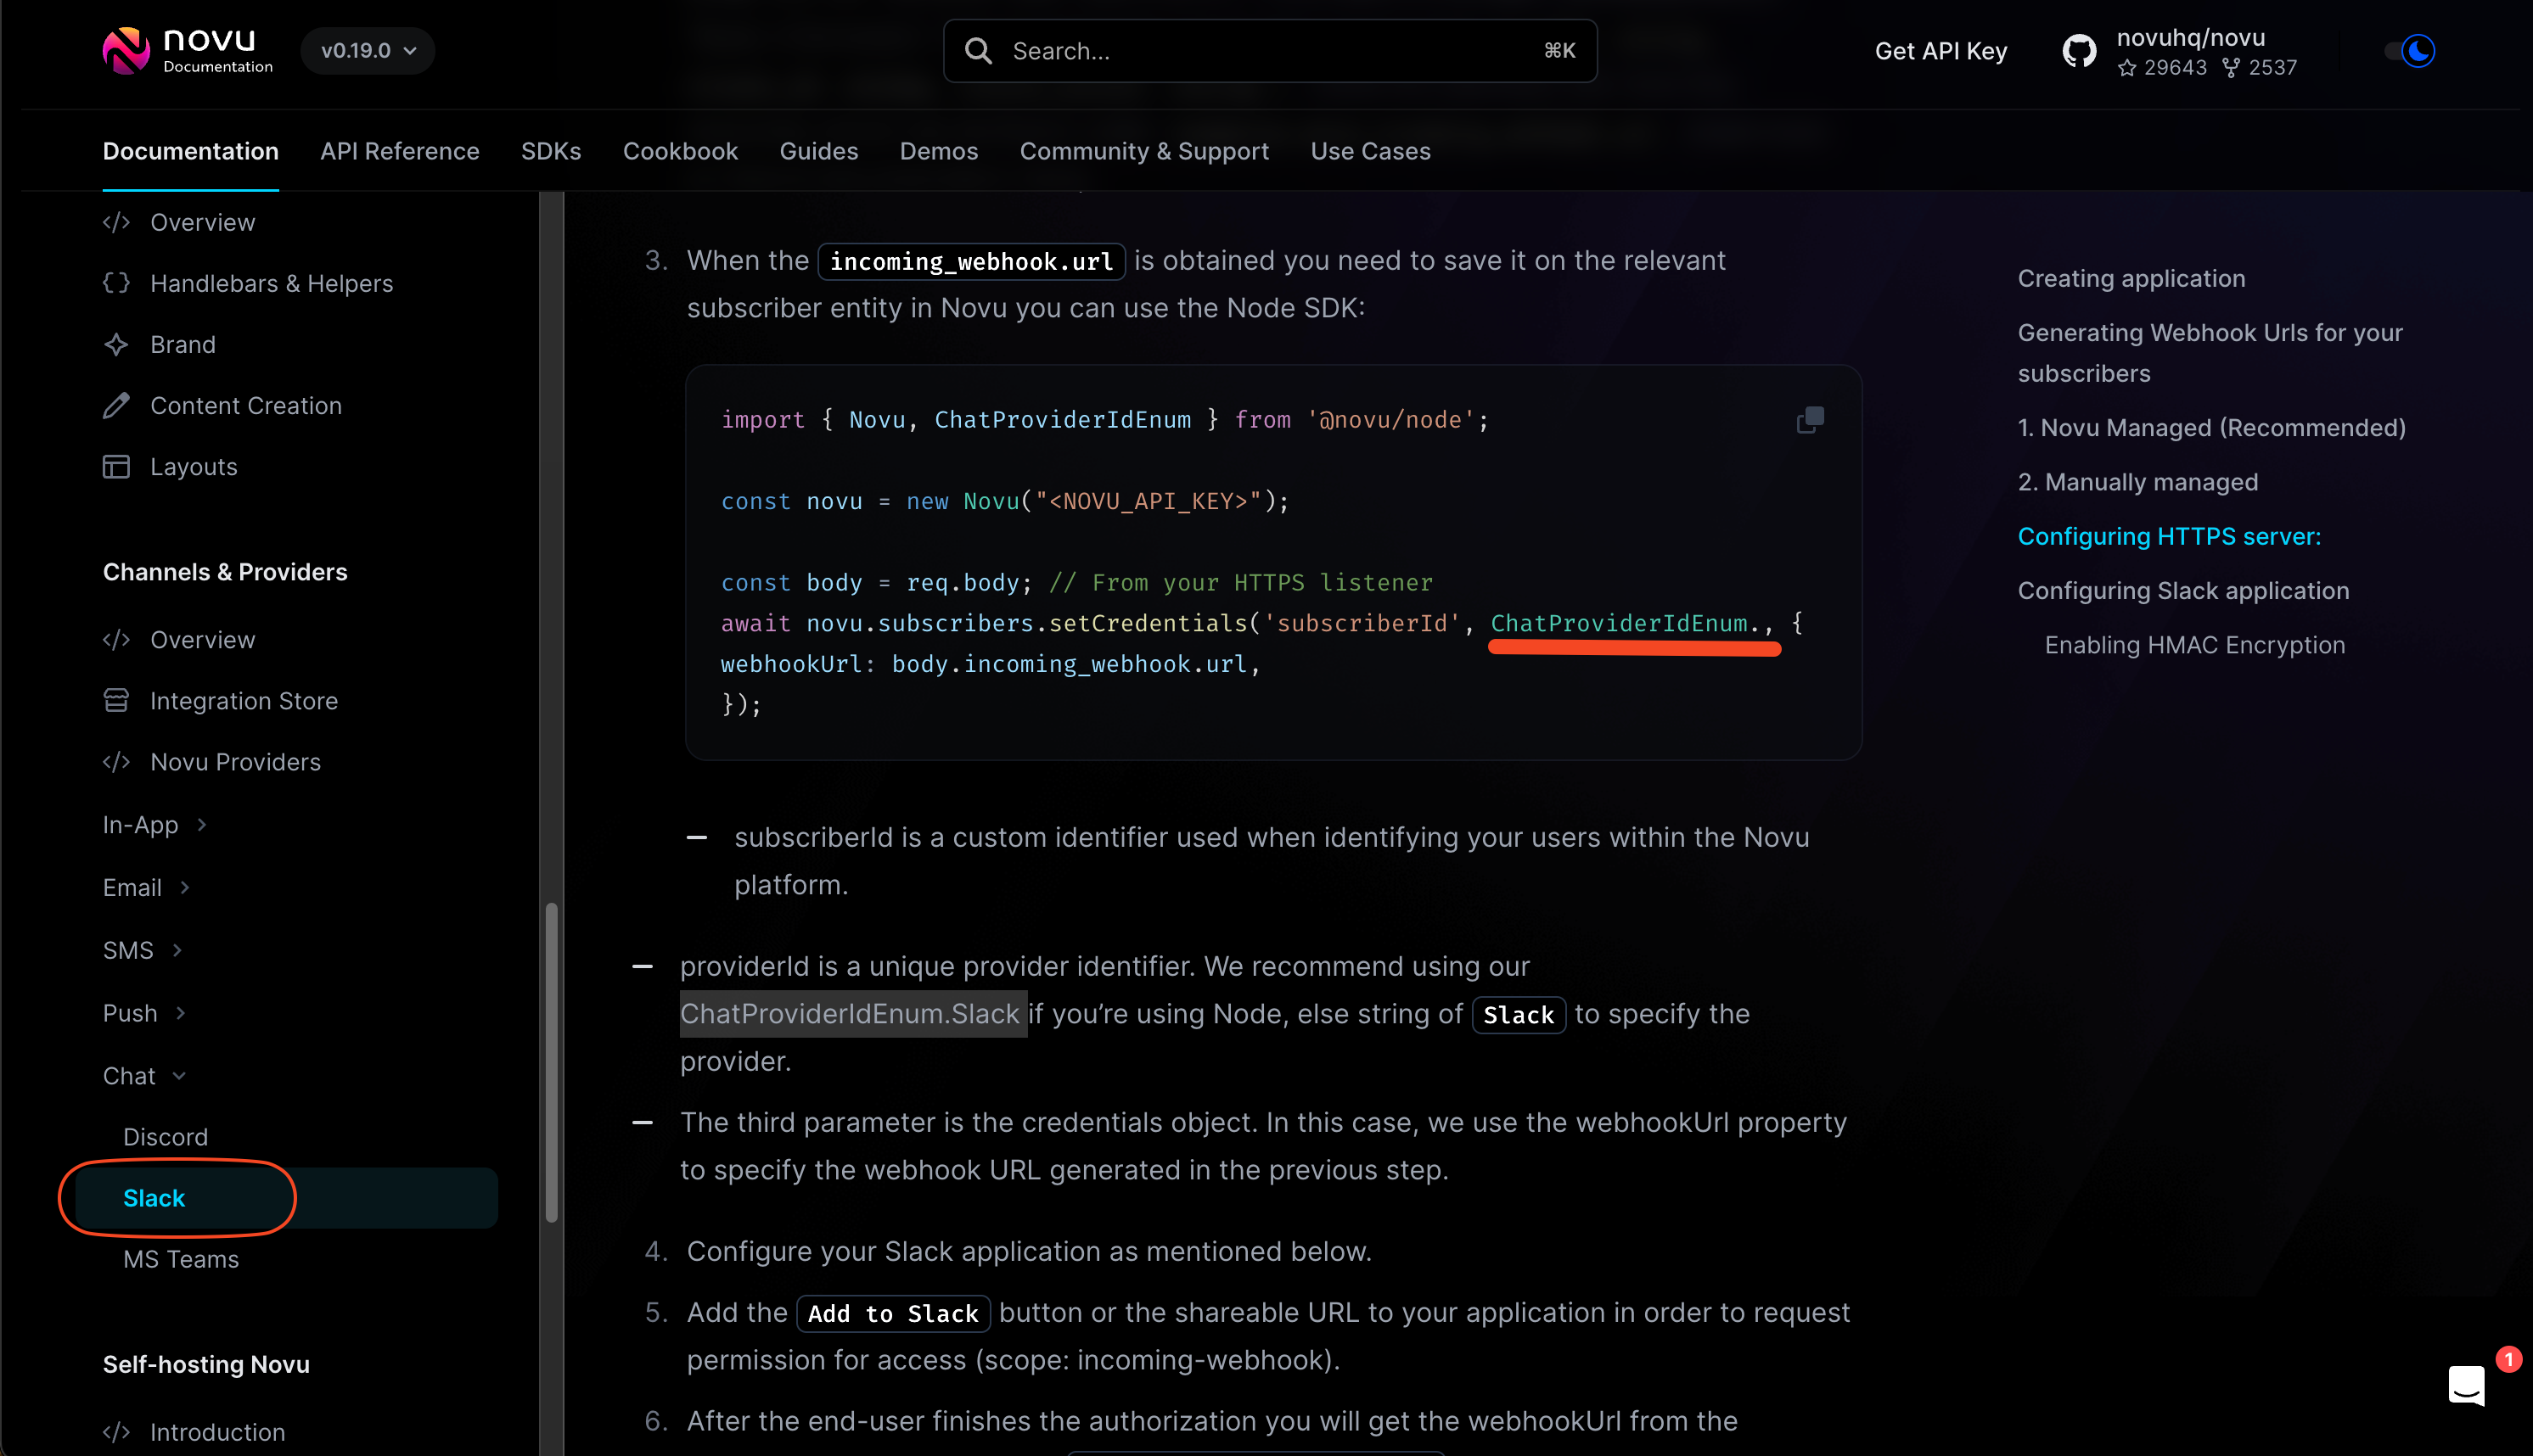Expand the Email channel section
The height and width of the screenshot is (1456, 2533).
[146, 887]
